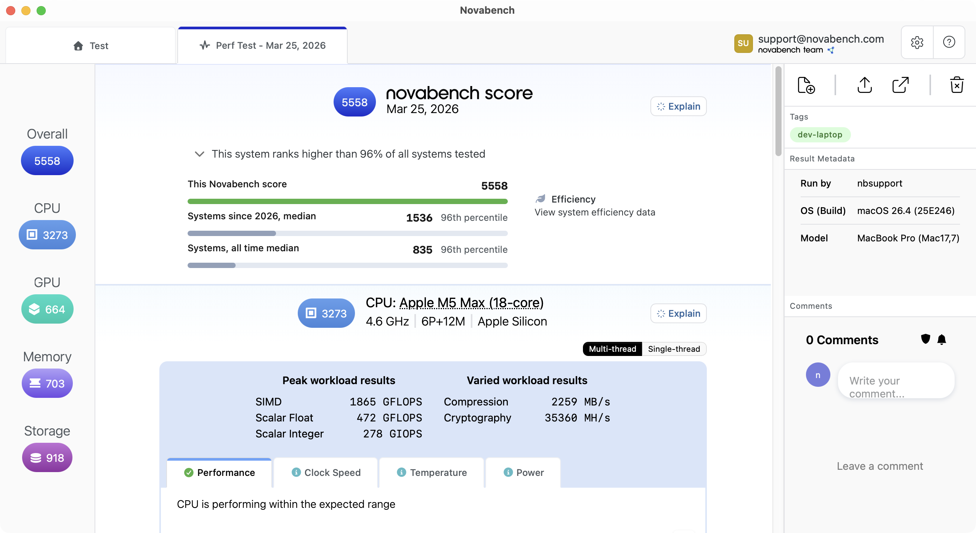Delete this test result with the trash icon
Viewport: 976px width, 533px height.
point(957,85)
